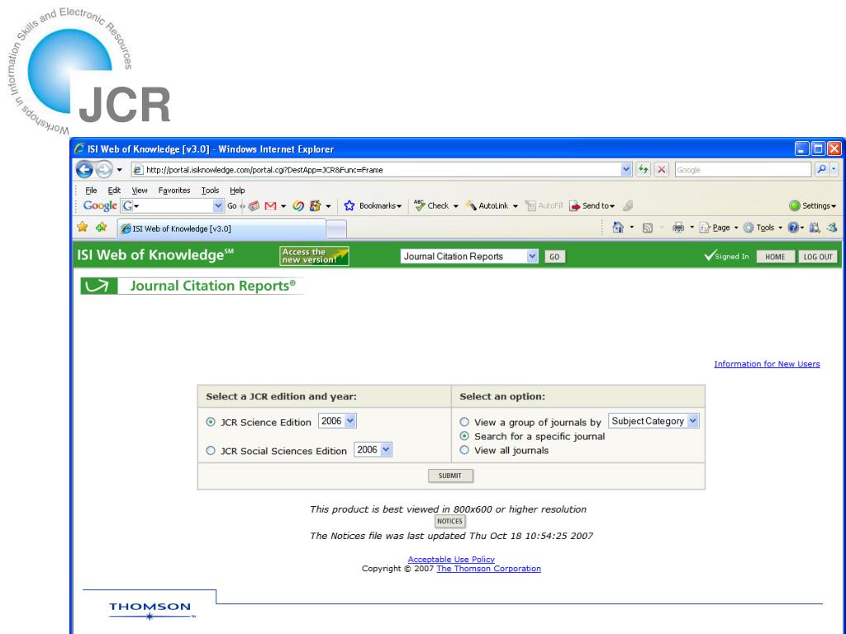Click the GO button next to product dropdown
846x634 pixels.
point(554,257)
